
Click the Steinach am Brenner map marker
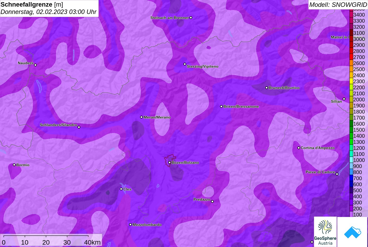click(191, 18)
